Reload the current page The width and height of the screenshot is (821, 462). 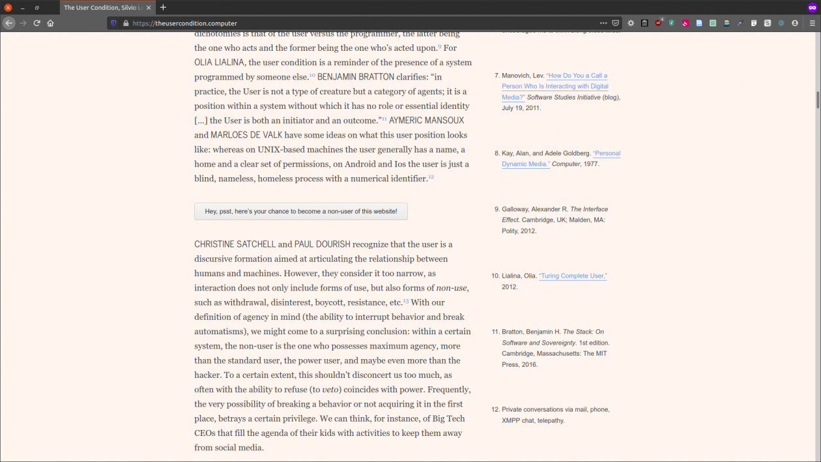pos(36,23)
